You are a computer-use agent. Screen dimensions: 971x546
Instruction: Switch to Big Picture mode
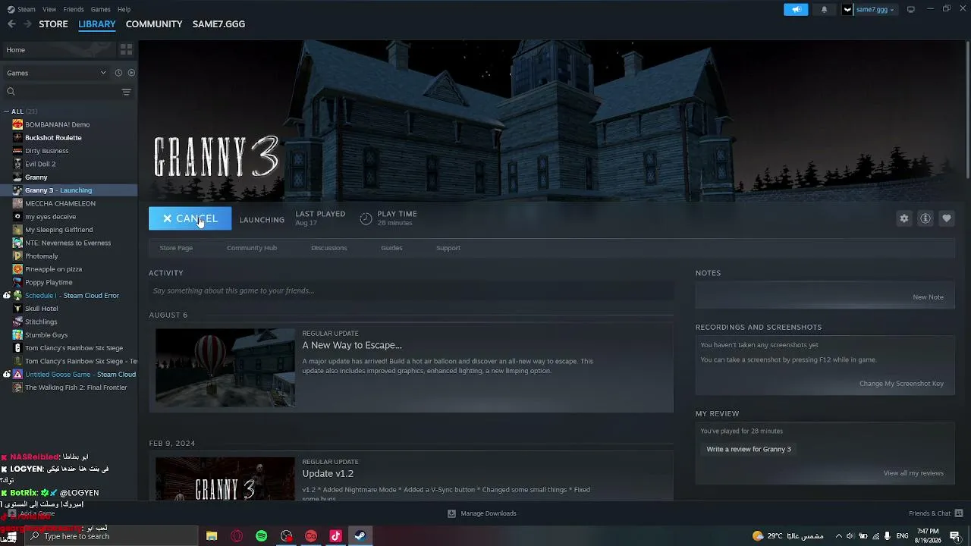click(911, 9)
